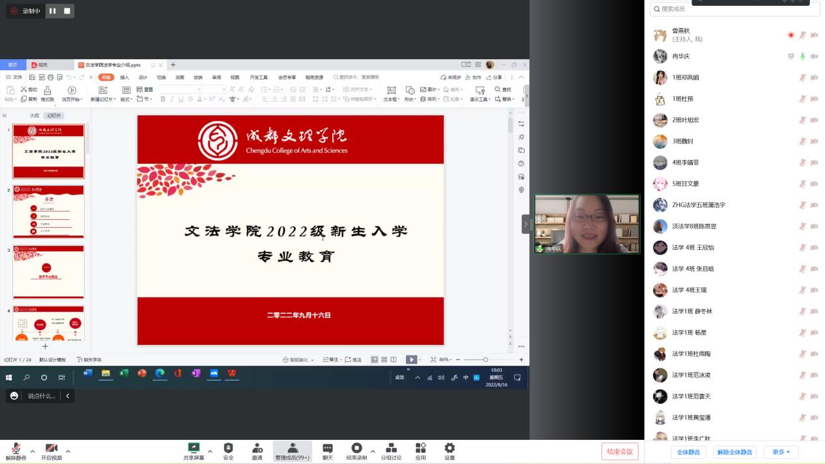Expand arrow next to 开启视频
This screenshot has width=825, height=464.
(x=68, y=451)
